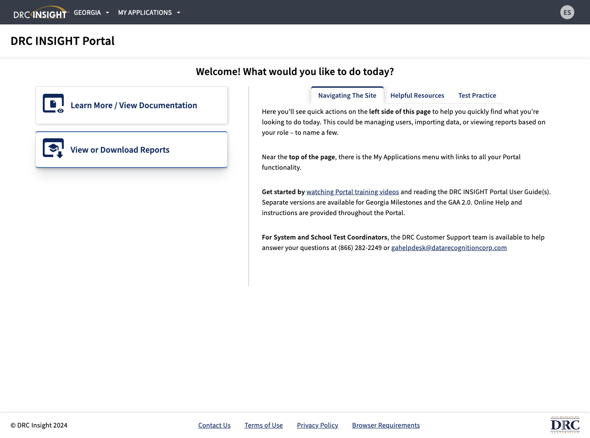Image resolution: width=590 pixels, height=438 pixels.
Task: Click the Welcome heading text
Action: pos(295,72)
